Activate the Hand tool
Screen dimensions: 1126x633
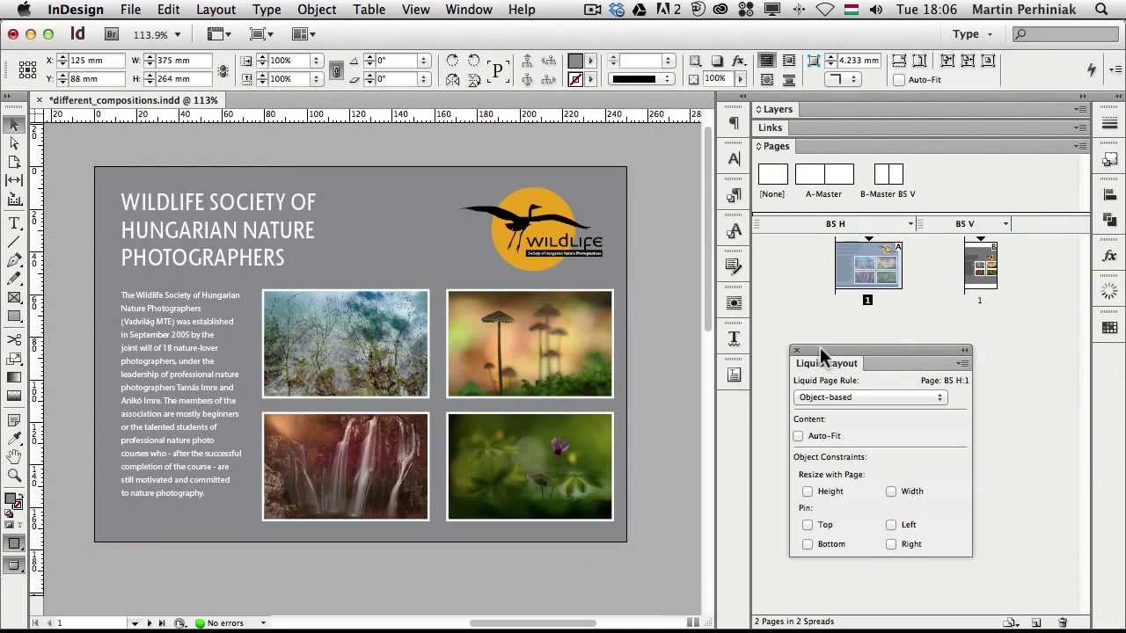[14, 456]
